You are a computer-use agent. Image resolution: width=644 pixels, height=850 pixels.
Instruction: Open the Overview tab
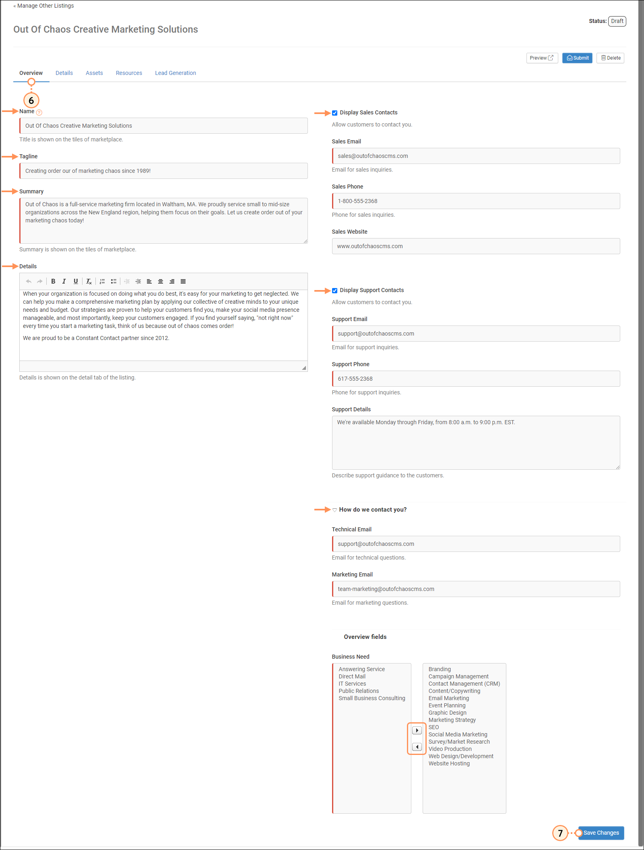pos(31,73)
